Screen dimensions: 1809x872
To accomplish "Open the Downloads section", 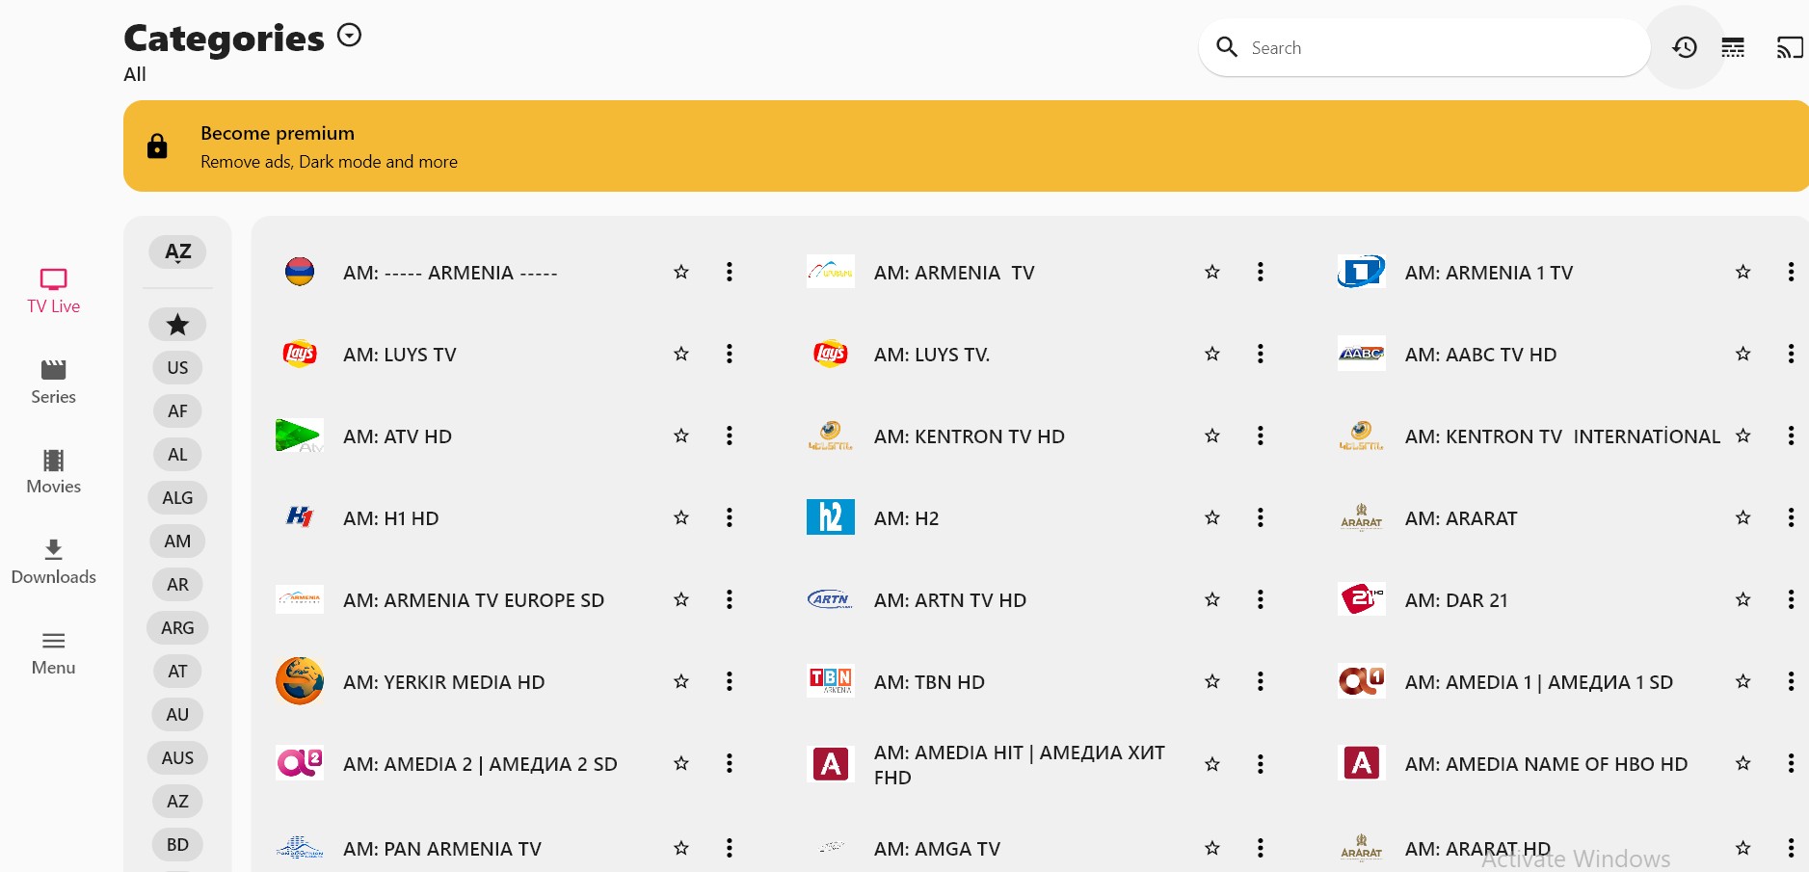I will 54,563.
